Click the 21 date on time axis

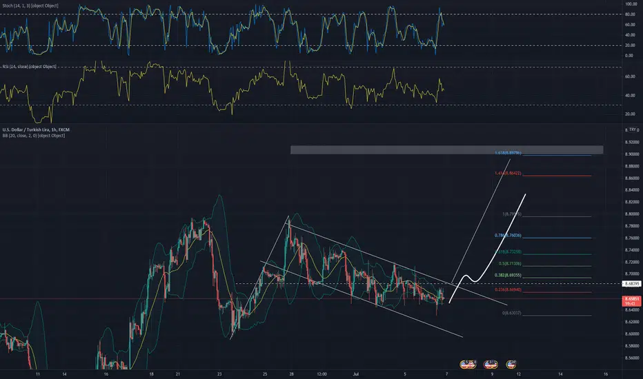[x=177, y=374]
